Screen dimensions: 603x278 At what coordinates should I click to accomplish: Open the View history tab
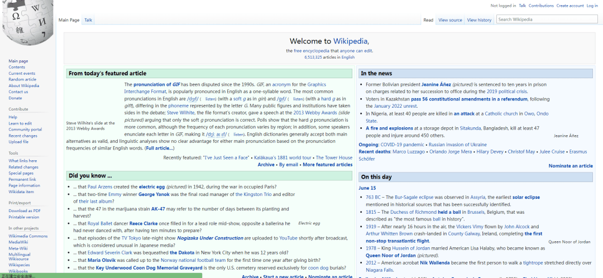point(479,20)
